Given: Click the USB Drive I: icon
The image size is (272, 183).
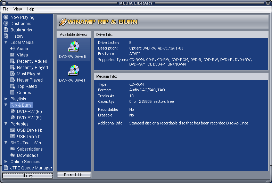Looking at the screenshot, I should [13, 136].
